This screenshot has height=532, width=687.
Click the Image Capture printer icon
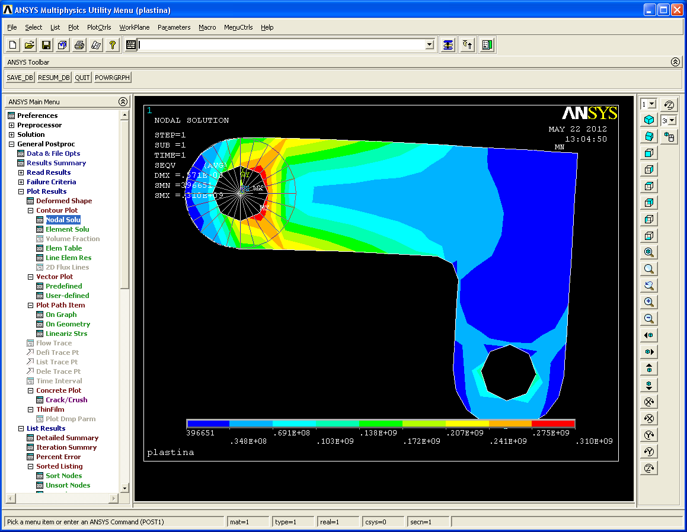pyautogui.click(x=79, y=44)
